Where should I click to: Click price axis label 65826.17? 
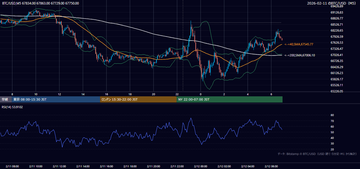click(x=337, y=79)
